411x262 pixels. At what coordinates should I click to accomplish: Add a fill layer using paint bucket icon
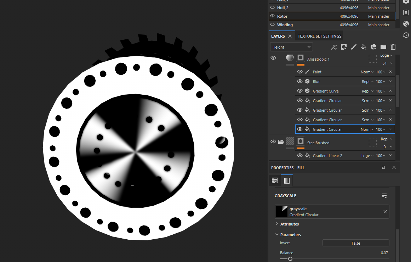pyautogui.click(x=363, y=47)
